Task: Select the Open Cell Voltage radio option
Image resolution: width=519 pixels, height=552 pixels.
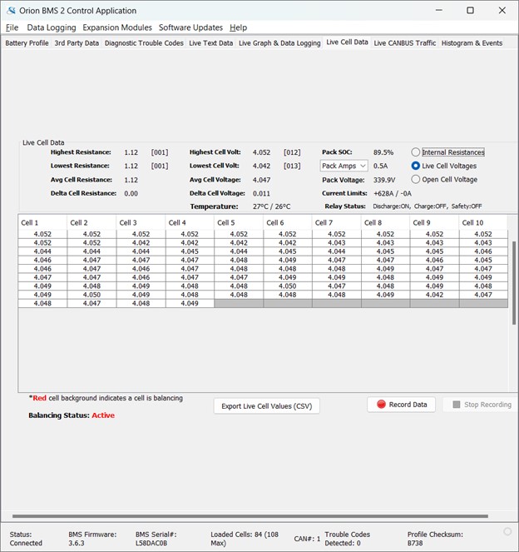Action: [x=416, y=179]
